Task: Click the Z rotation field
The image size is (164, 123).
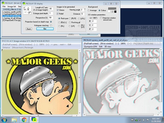Action: coord(94,29)
